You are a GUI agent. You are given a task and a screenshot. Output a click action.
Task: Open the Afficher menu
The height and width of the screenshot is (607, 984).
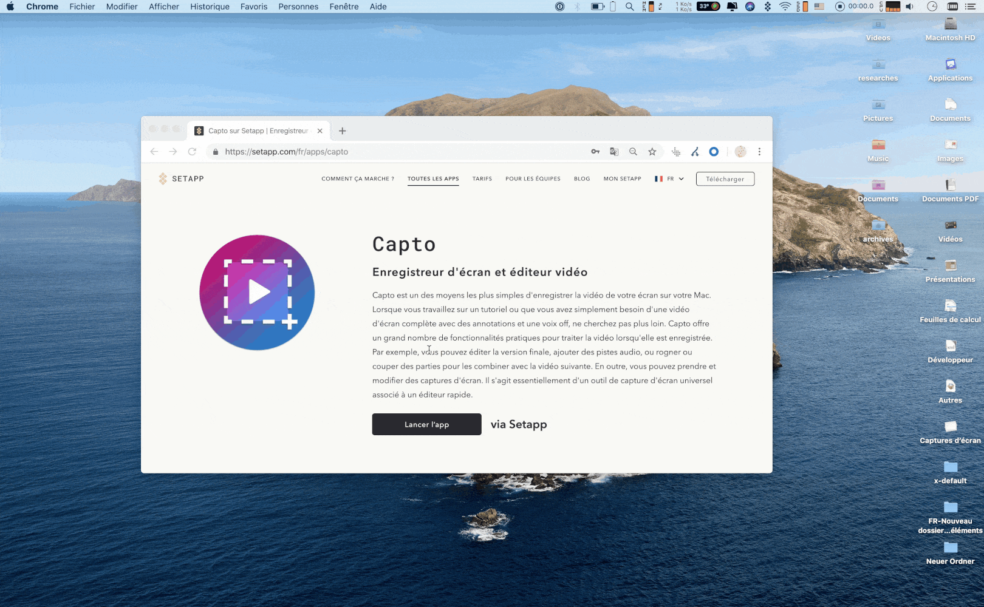click(164, 7)
